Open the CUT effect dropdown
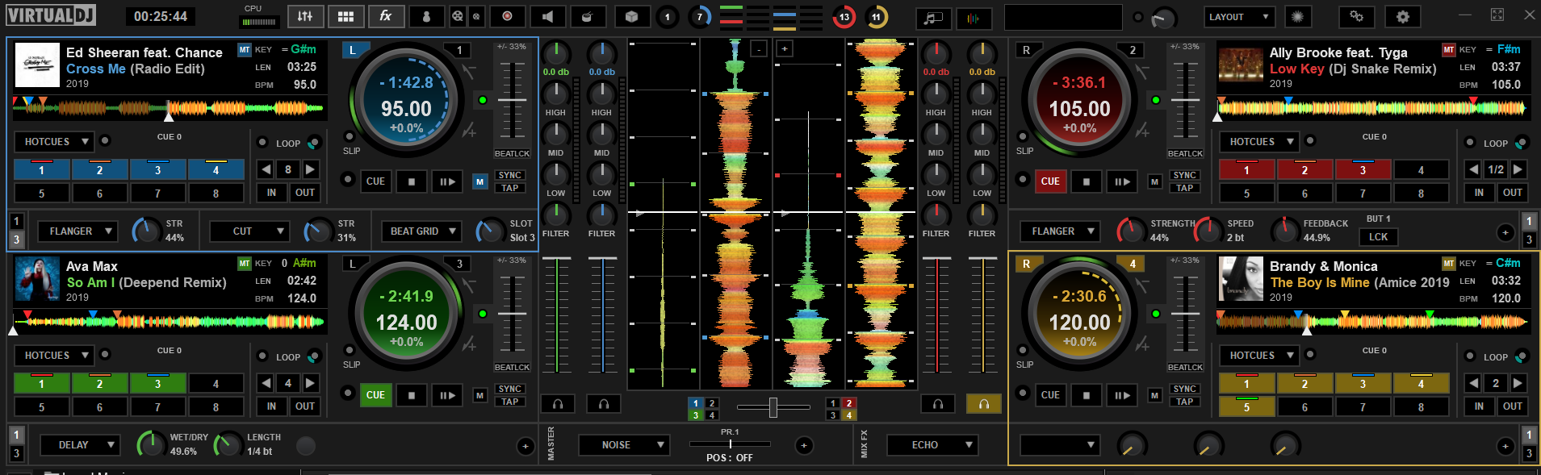 coord(249,231)
